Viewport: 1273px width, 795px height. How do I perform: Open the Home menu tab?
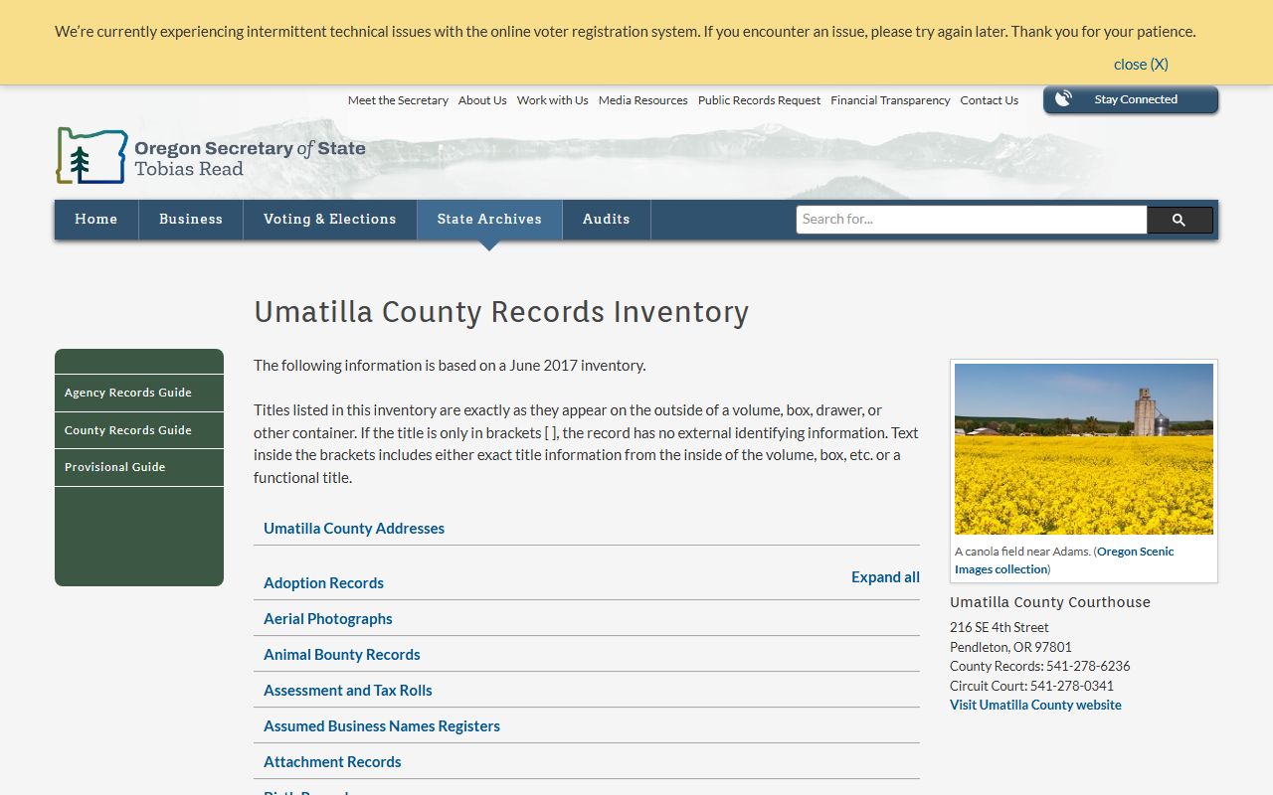click(96, 220)
